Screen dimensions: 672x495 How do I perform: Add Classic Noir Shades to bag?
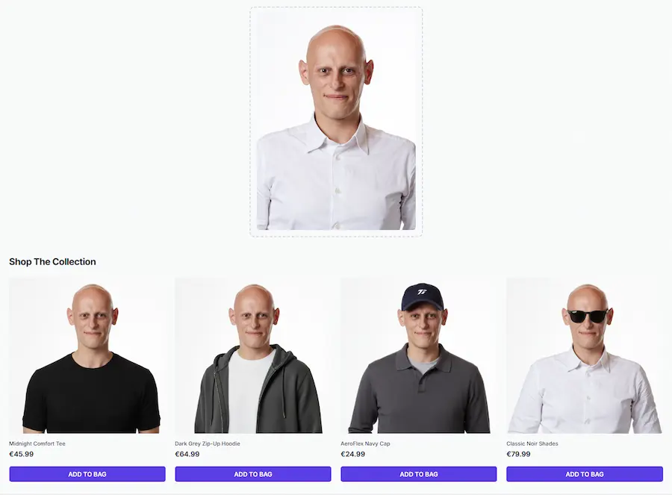[585, 474]
